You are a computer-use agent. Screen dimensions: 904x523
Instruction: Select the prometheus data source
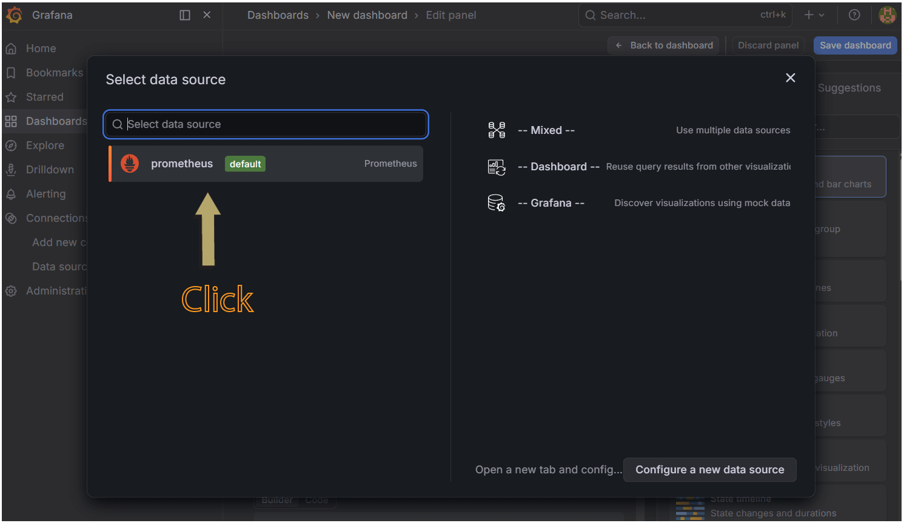(x=182, y=164)
